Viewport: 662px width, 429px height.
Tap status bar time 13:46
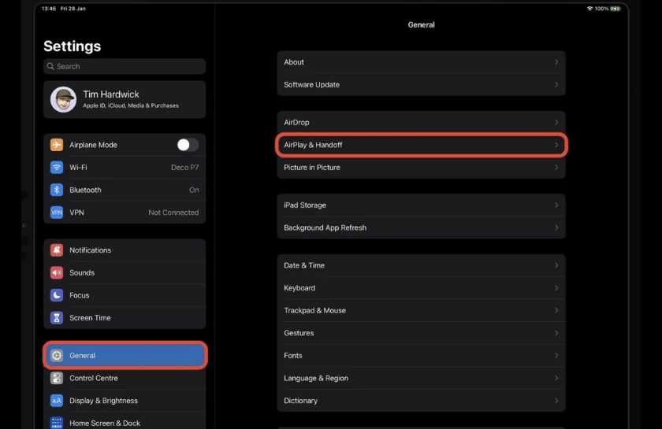pyautogui.click(x=49, y=9)
